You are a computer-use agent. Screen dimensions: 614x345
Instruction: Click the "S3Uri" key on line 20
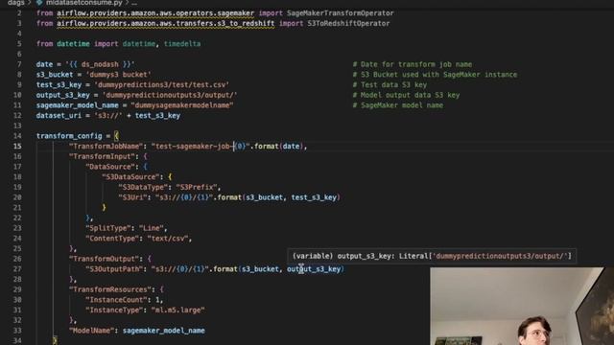(132, 197)
